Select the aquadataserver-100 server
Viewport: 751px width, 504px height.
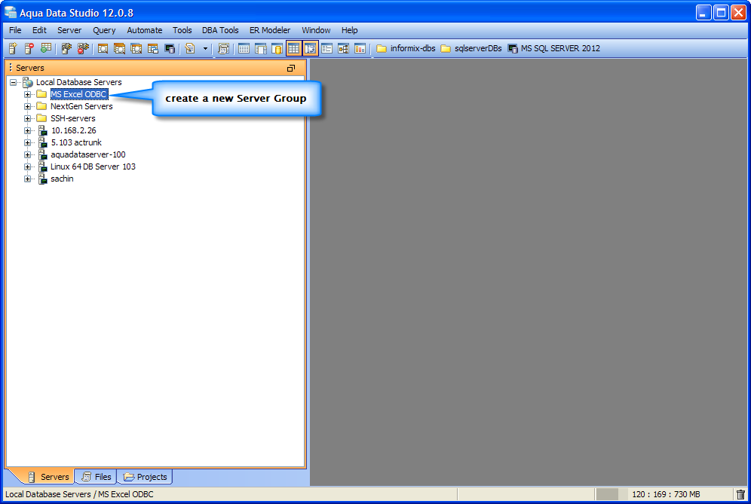pos(88,154)
